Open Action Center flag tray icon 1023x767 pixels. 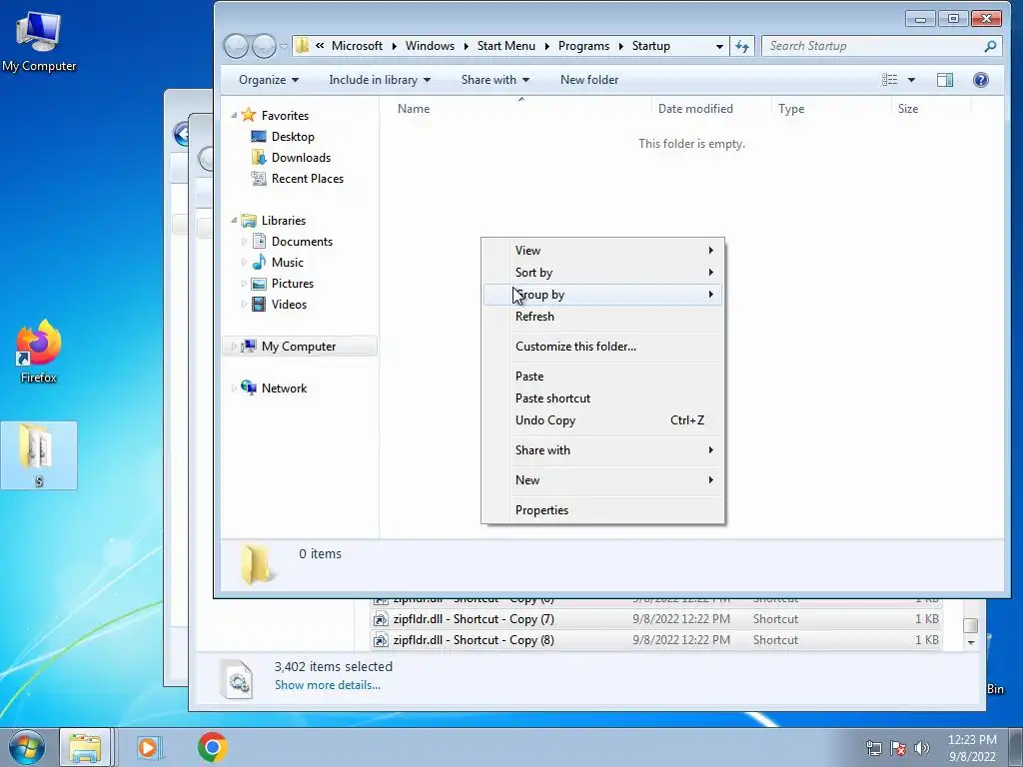[898, 748]
